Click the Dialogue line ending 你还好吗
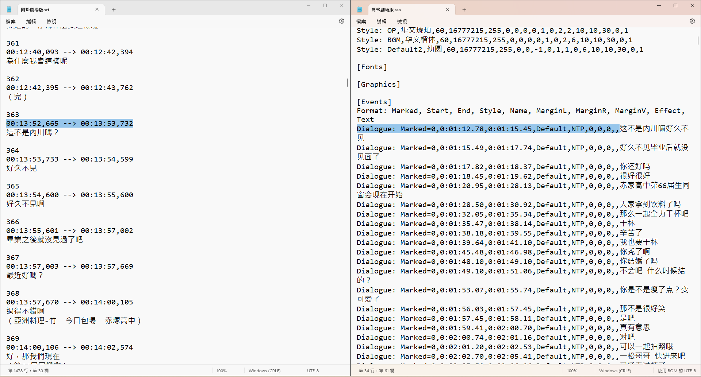Viewport: 701px width, 377px height. [x=503, y=167]
